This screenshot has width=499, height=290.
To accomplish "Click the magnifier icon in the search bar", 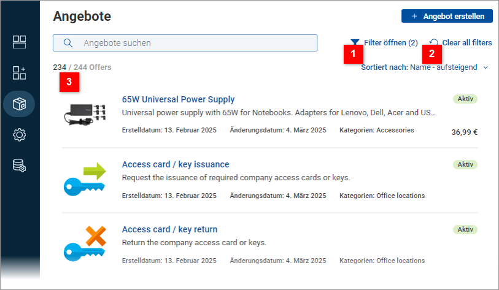I will (69, 43).
